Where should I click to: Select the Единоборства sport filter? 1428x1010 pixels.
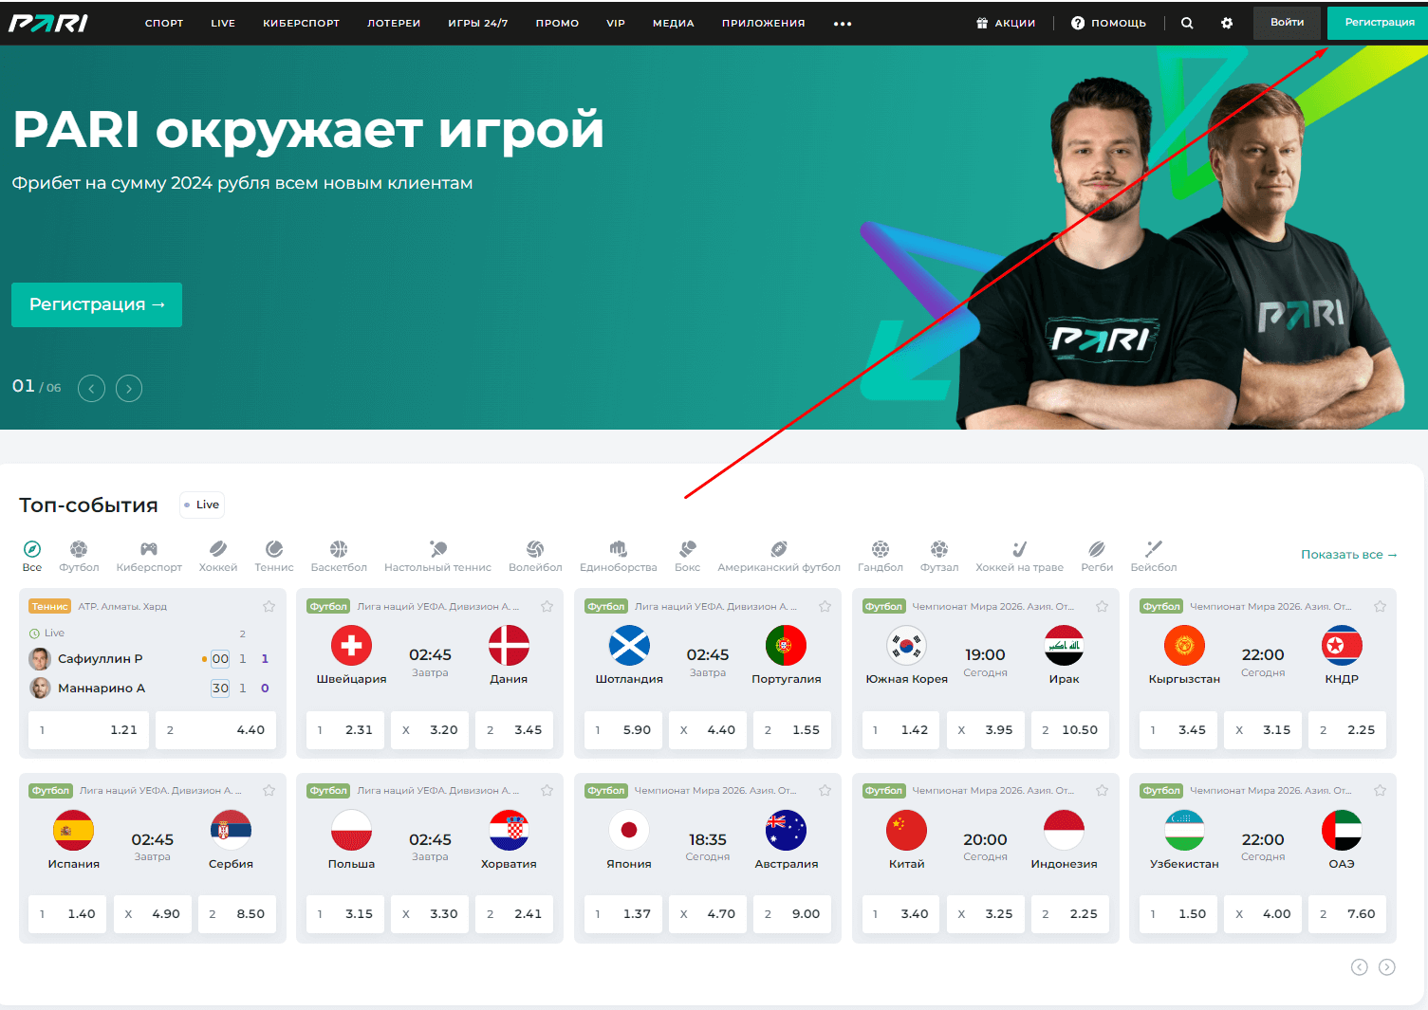pyautogui.click(x=619, y=556)
